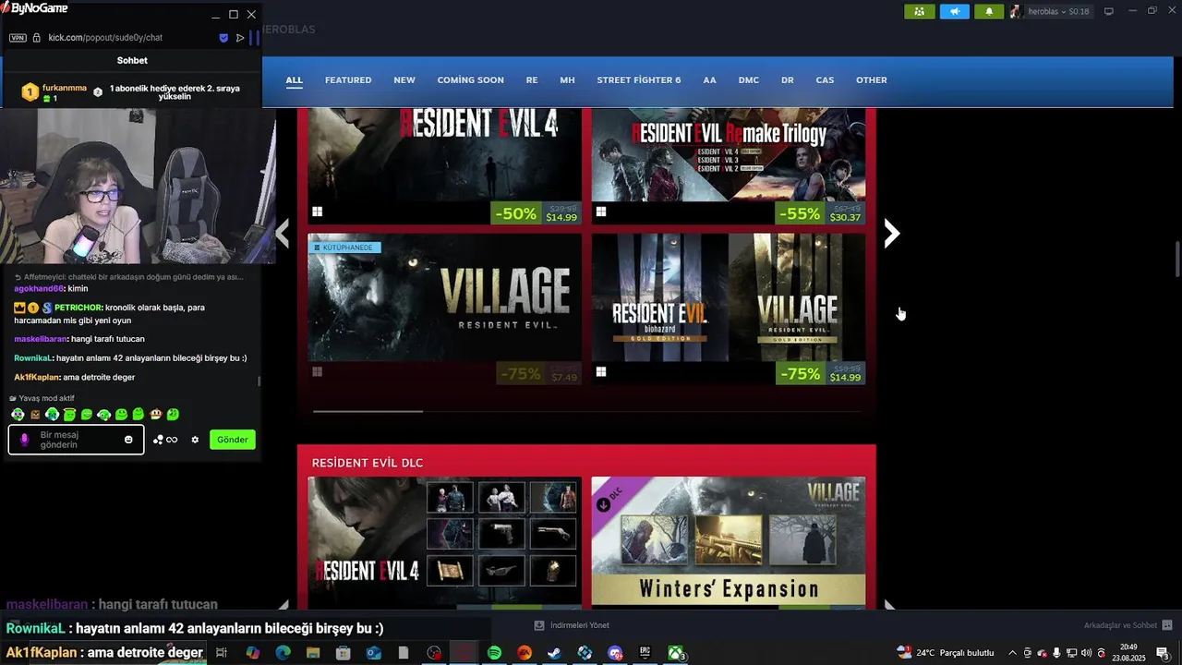Open Microsoft Edge from taskbar
Image resolution: width=1182 pixels, height=665 pixels.
click(283, 653)
